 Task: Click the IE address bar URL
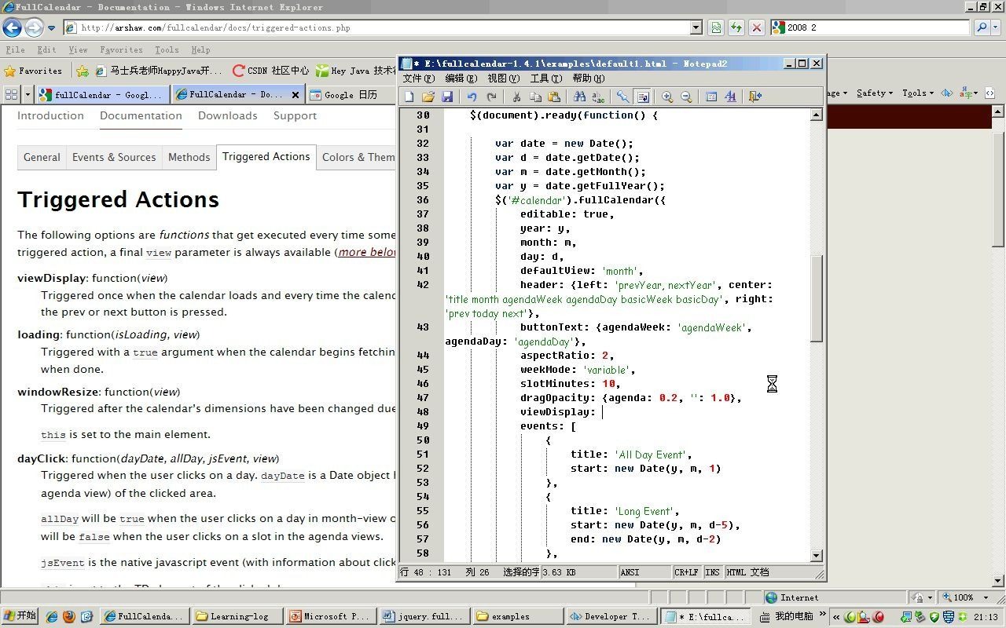pyautogui.click(x=215, y=27)
